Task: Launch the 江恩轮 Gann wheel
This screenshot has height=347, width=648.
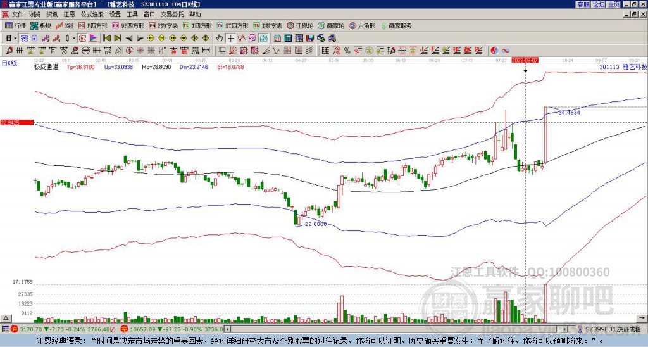Action: [300, 25]
